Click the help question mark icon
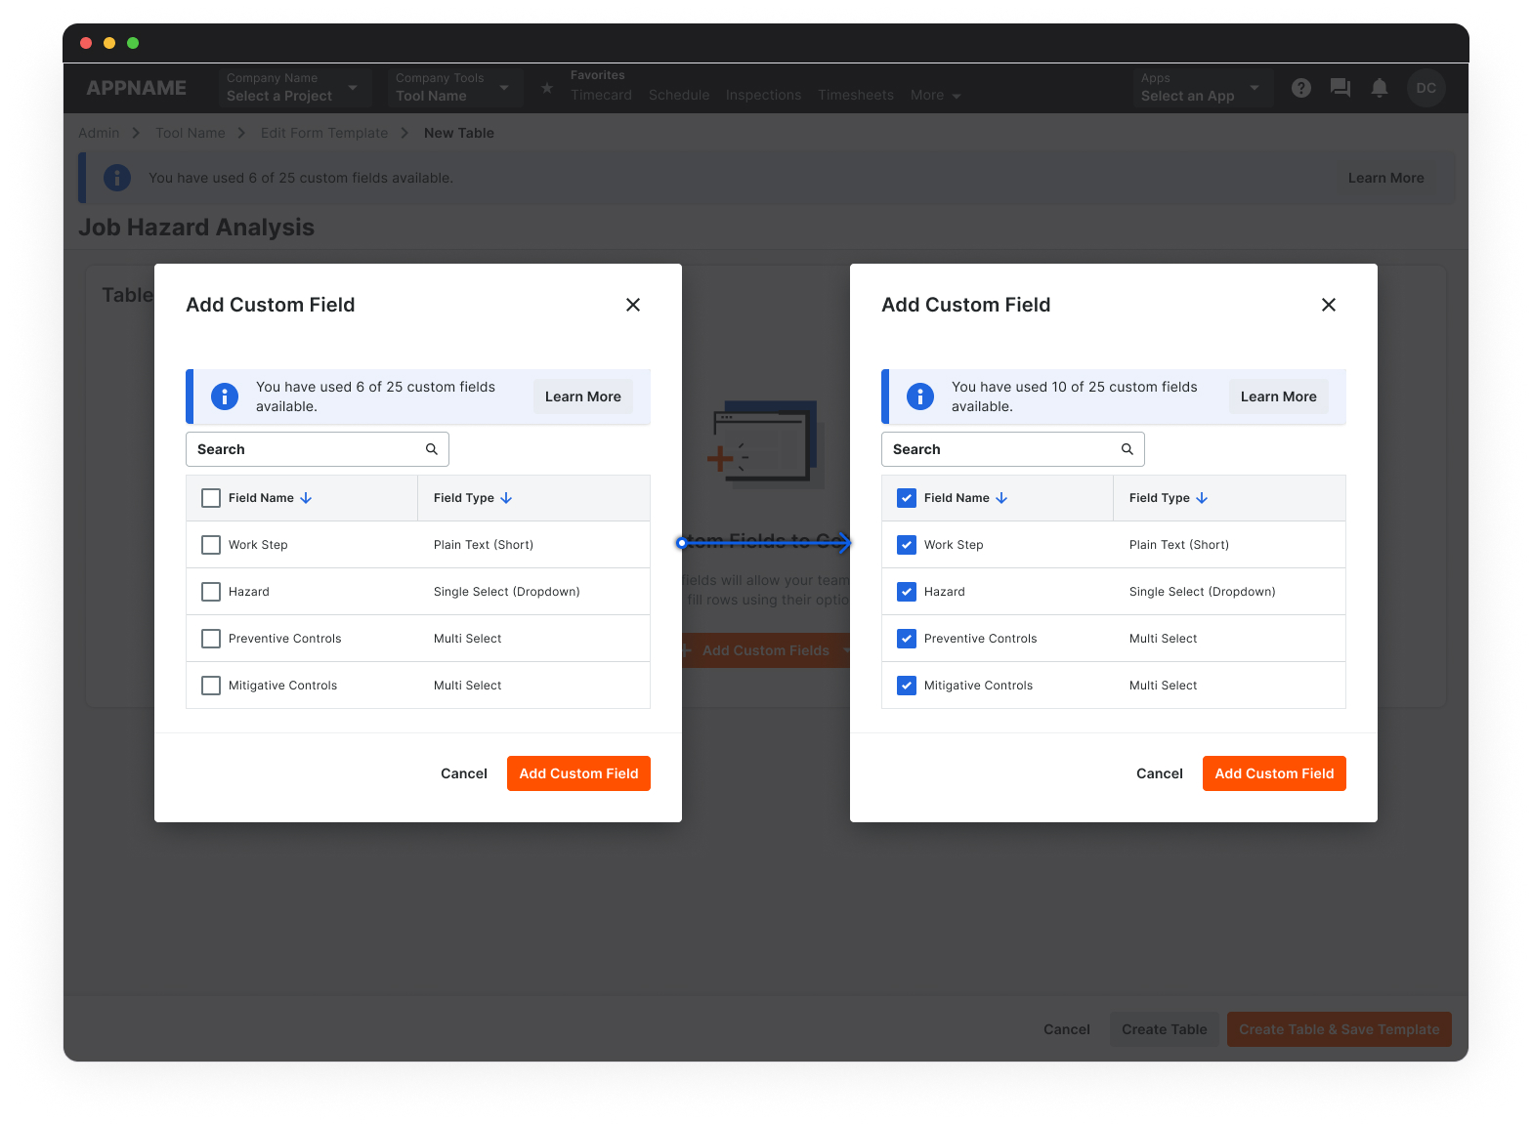Viewport: 1532px width, 1125px height. (1300, 88)
